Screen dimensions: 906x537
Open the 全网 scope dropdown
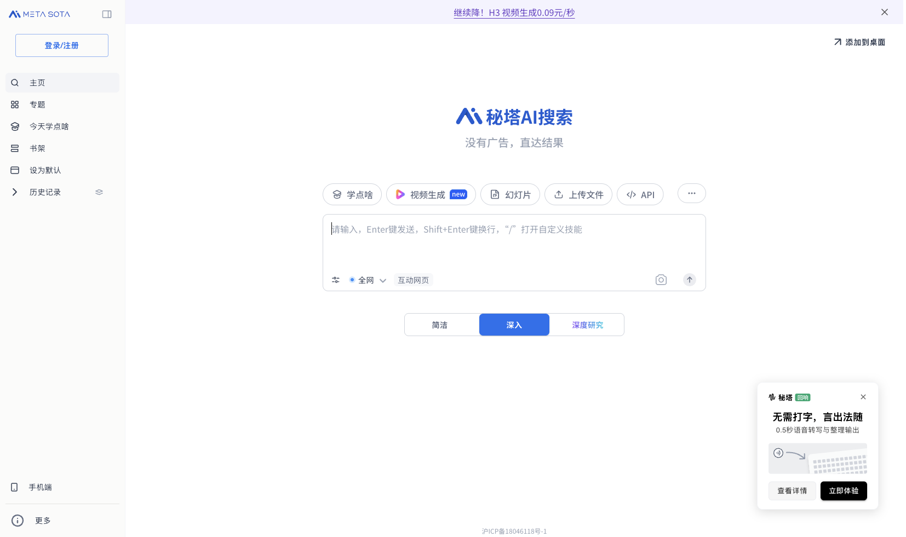click(x=368, y=280)
